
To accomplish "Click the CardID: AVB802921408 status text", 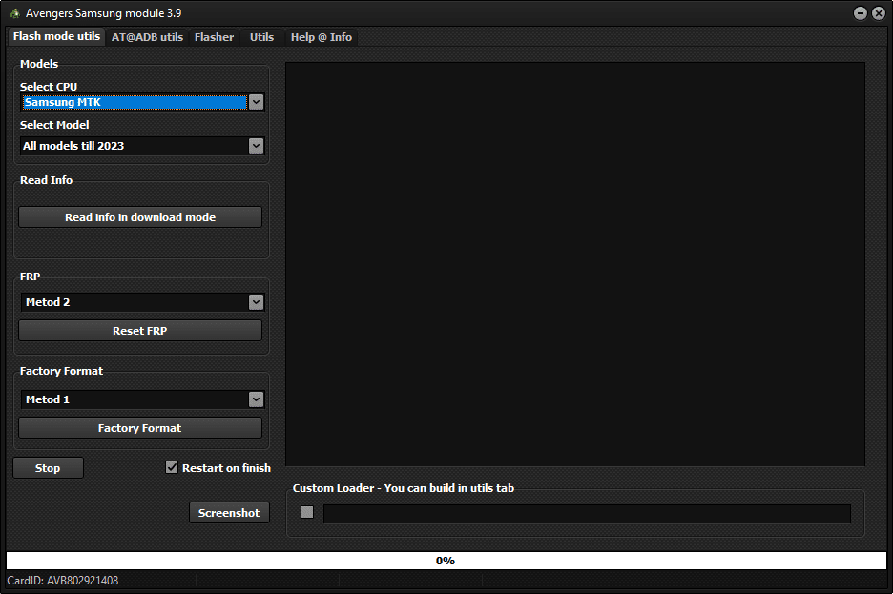I will click(x=63, y=581).
